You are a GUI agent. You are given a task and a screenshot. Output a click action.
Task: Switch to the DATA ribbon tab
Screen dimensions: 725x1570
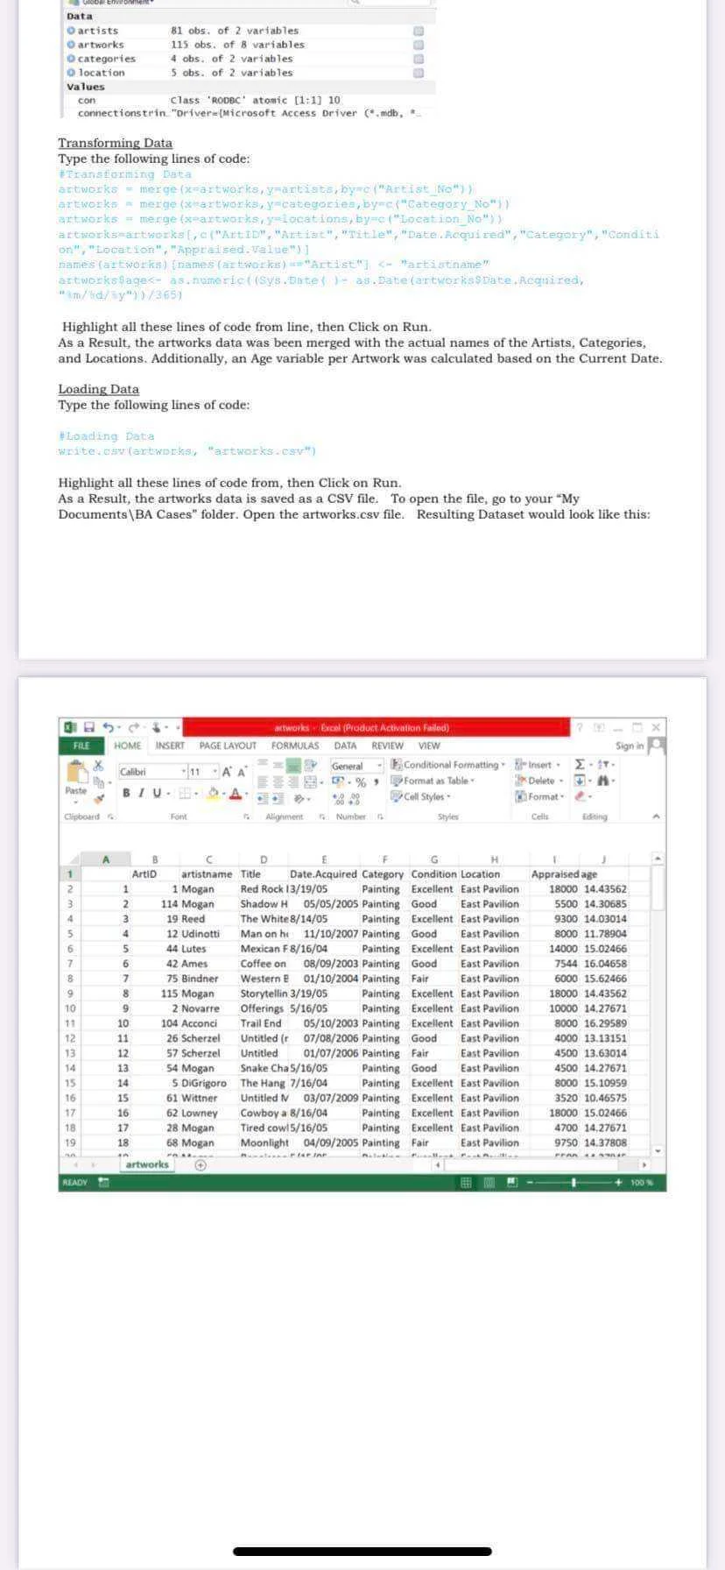[x=346, y=746]
